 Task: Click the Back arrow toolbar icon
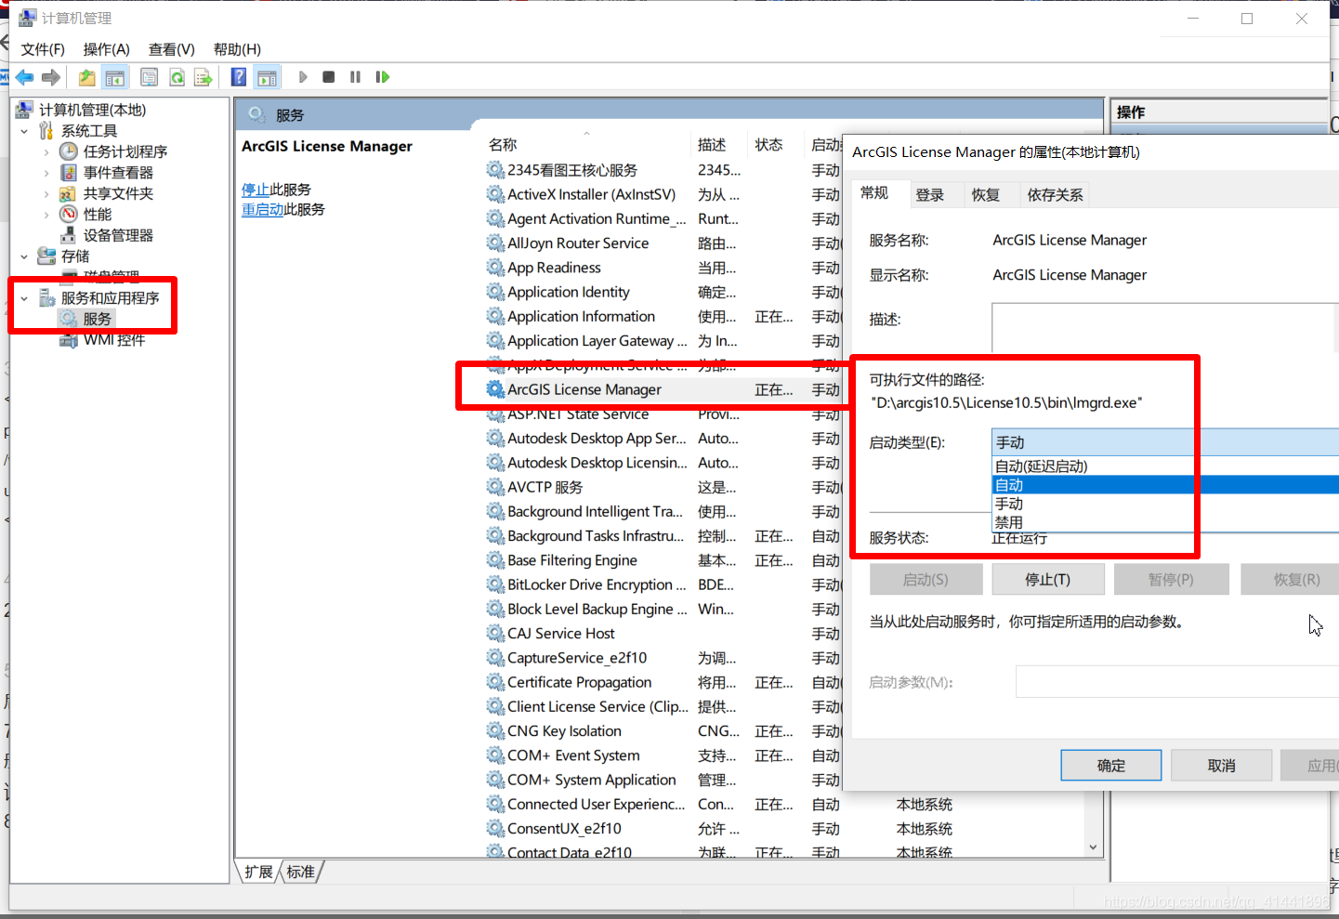tap(25, 77)
